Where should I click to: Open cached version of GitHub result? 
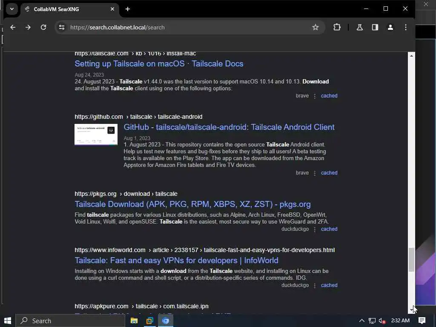pos(329,173)
